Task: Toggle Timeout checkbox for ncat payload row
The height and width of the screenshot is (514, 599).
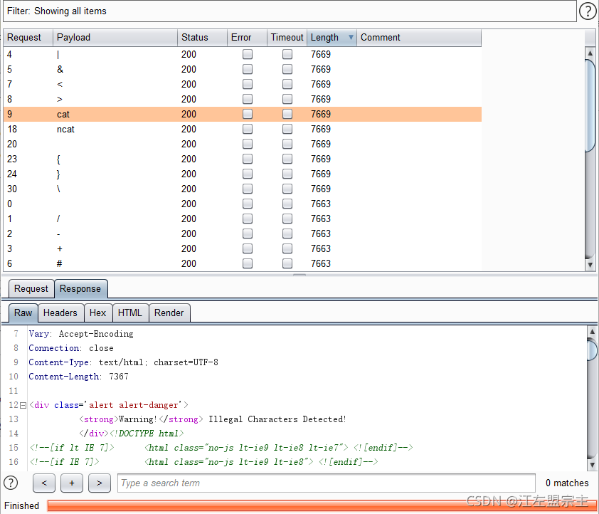Action: tap(287, 129)
